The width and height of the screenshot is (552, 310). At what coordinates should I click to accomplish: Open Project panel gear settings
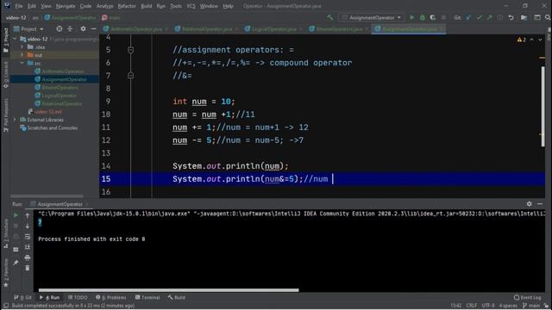83,28
